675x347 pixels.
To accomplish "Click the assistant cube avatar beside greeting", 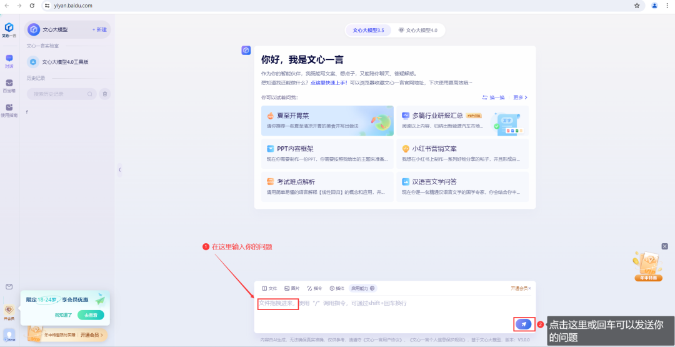I will (246, 51).
